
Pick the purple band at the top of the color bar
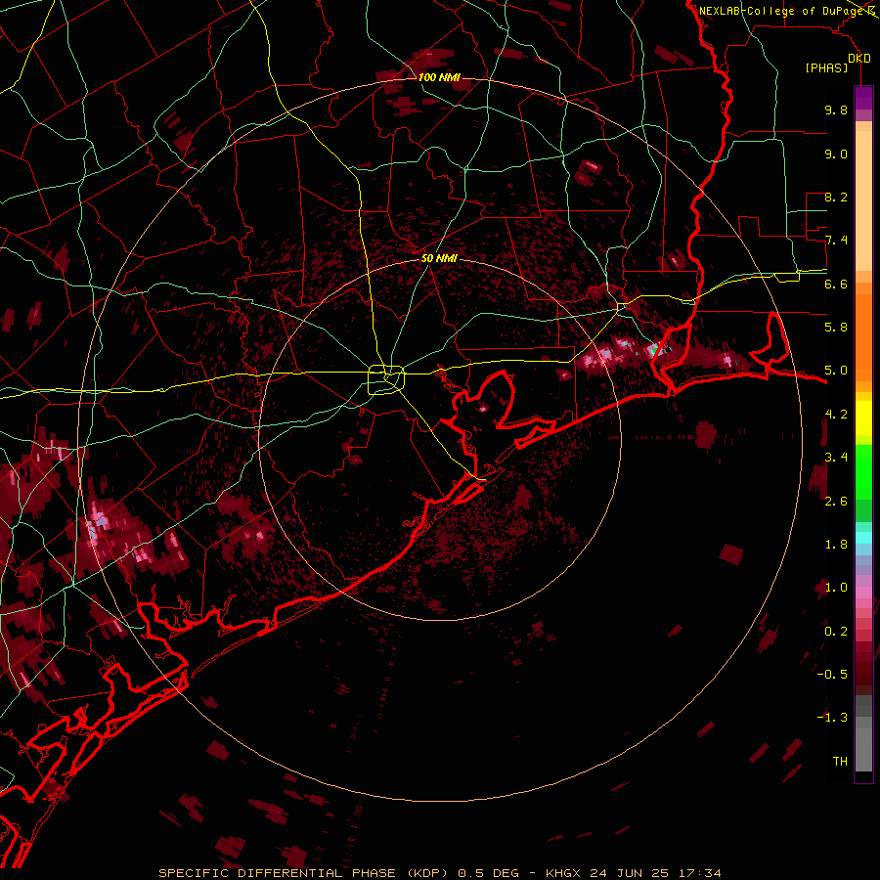[x=863, y=98]
